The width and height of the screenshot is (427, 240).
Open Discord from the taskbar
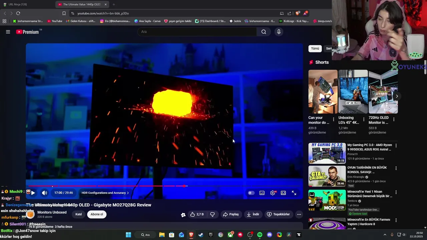click(x=270, y=235)
